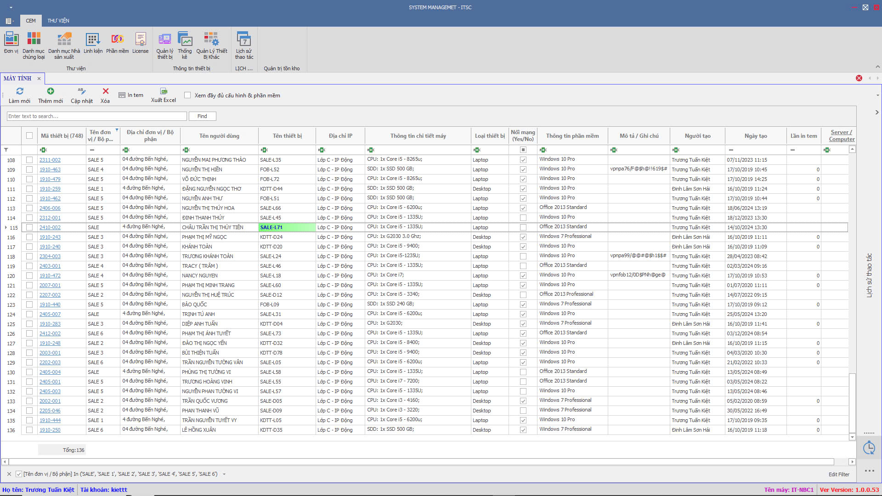The image size is (882, 496).
Task: Check row checkbox for 2410-002
Action: [29, 227]
